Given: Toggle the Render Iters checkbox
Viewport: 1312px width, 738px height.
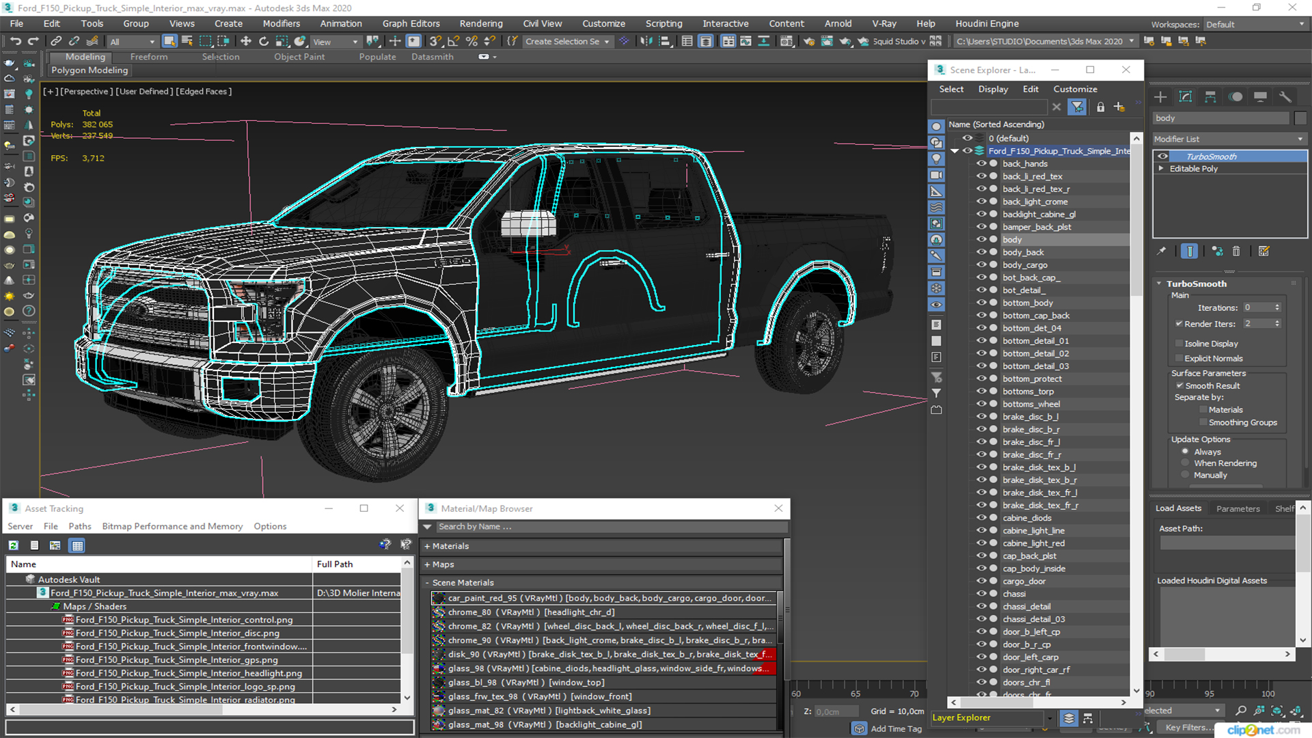Looking at the screenshot, I should tap(1179, 324).
